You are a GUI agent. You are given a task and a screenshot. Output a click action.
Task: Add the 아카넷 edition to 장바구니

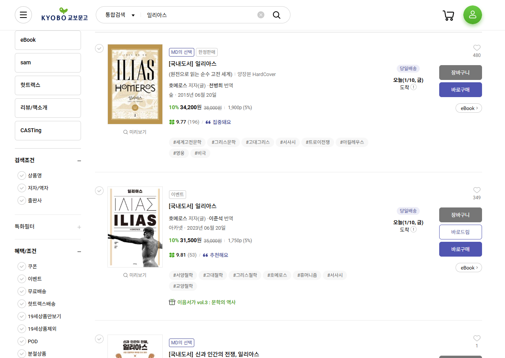click(461, 215)
